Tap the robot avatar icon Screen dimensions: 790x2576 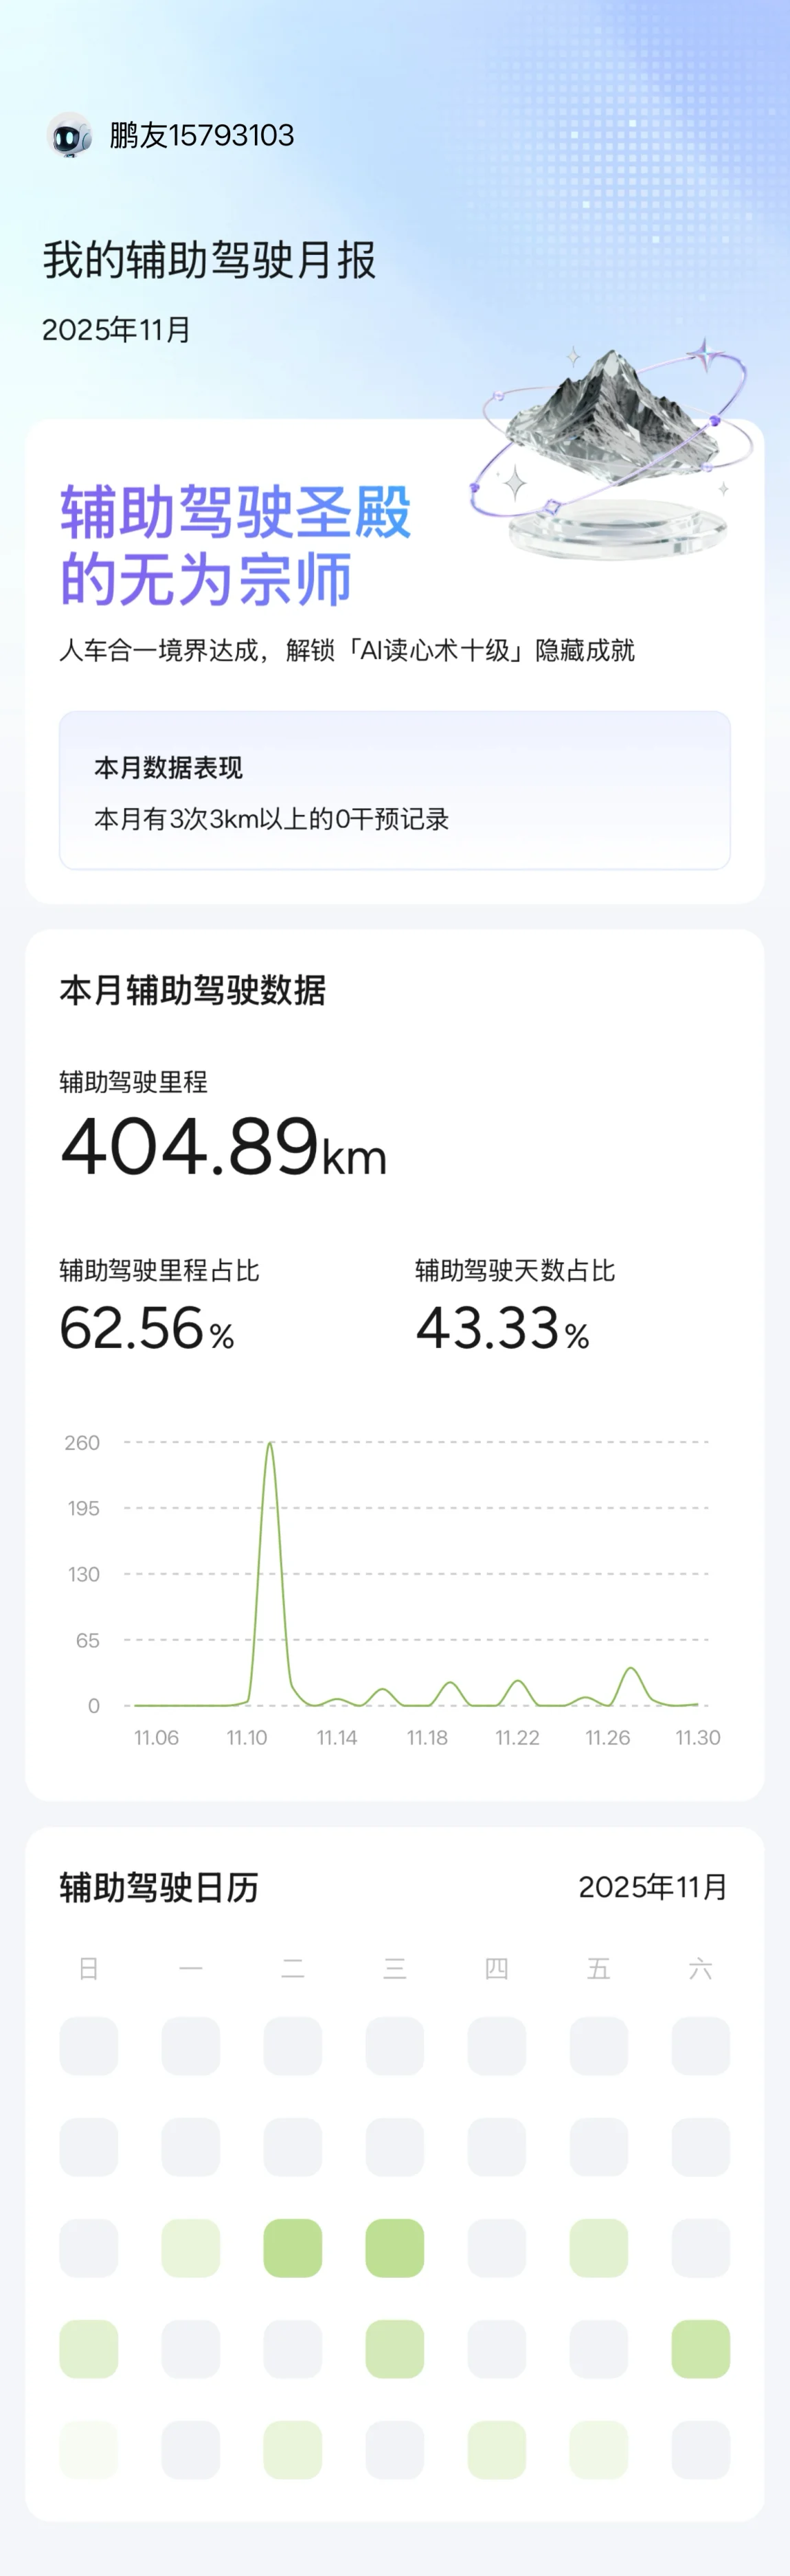(70, 135)
